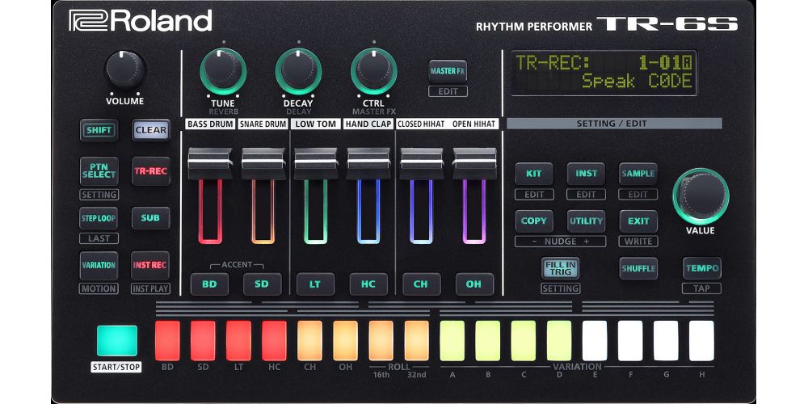Tap the white Variation E step pad
808x404 pixels.
click(595, 341)
